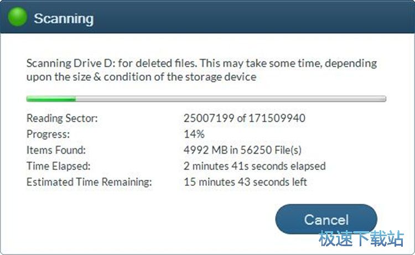This screenshot has width=415, height=255.
Task: Click the blue title bar header area
Action: click(249, 18)
